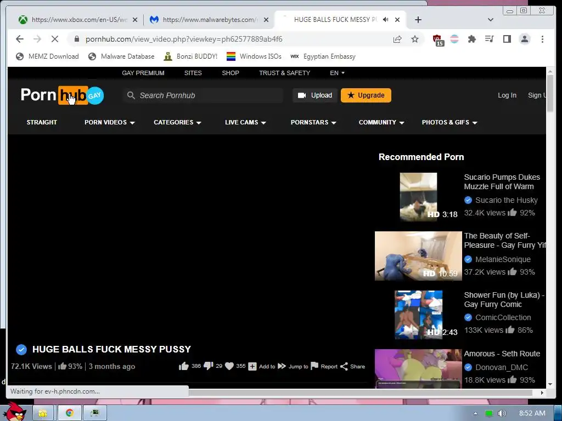
Task: Switch to the malwarebytes.com tab
Action: pos(209,20)
